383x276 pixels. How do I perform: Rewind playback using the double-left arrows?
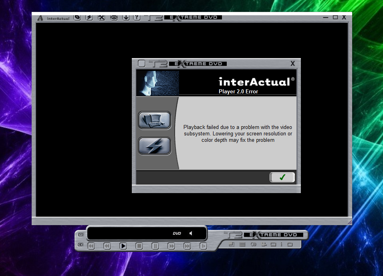(107, 246)
